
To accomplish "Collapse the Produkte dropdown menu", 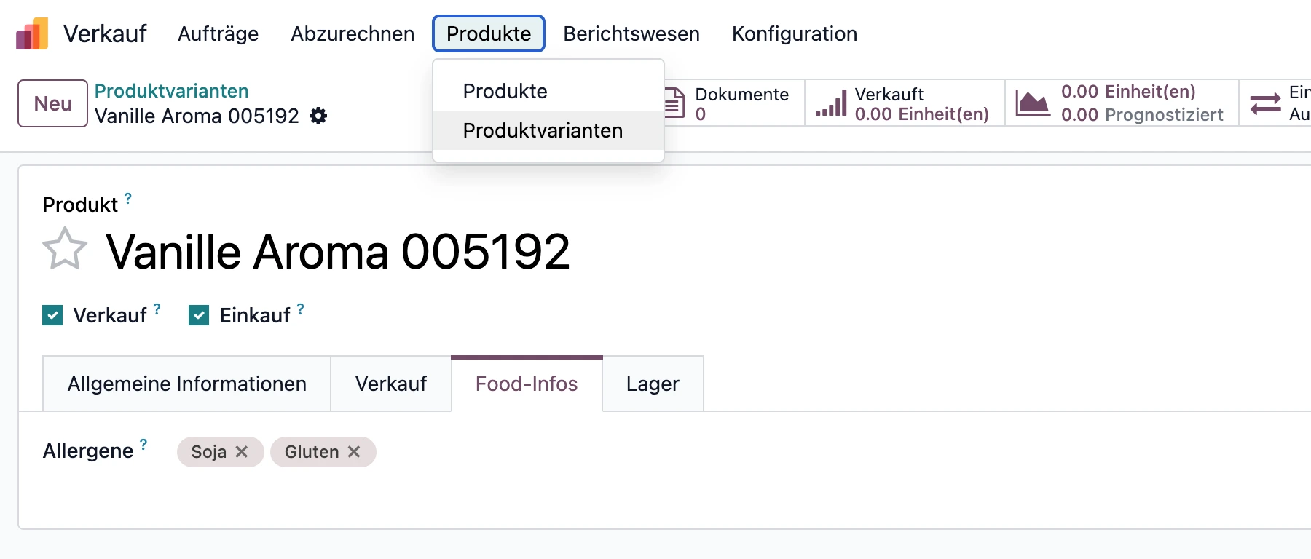I will coord(488,33).
